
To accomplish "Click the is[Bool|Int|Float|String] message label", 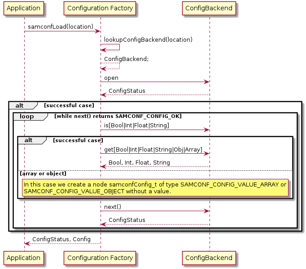I will pyautogui.click(x=136, y=125).
